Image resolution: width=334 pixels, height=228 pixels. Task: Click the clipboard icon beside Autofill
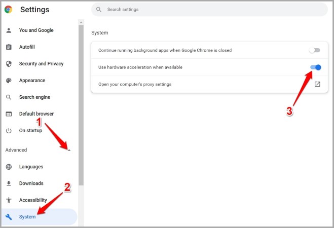[x=9, y=47]
